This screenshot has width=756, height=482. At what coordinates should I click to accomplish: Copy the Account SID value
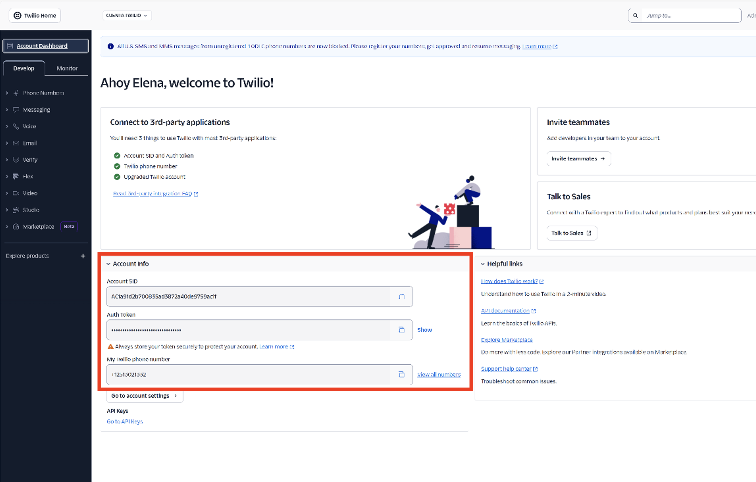click(x=401, y=296)
